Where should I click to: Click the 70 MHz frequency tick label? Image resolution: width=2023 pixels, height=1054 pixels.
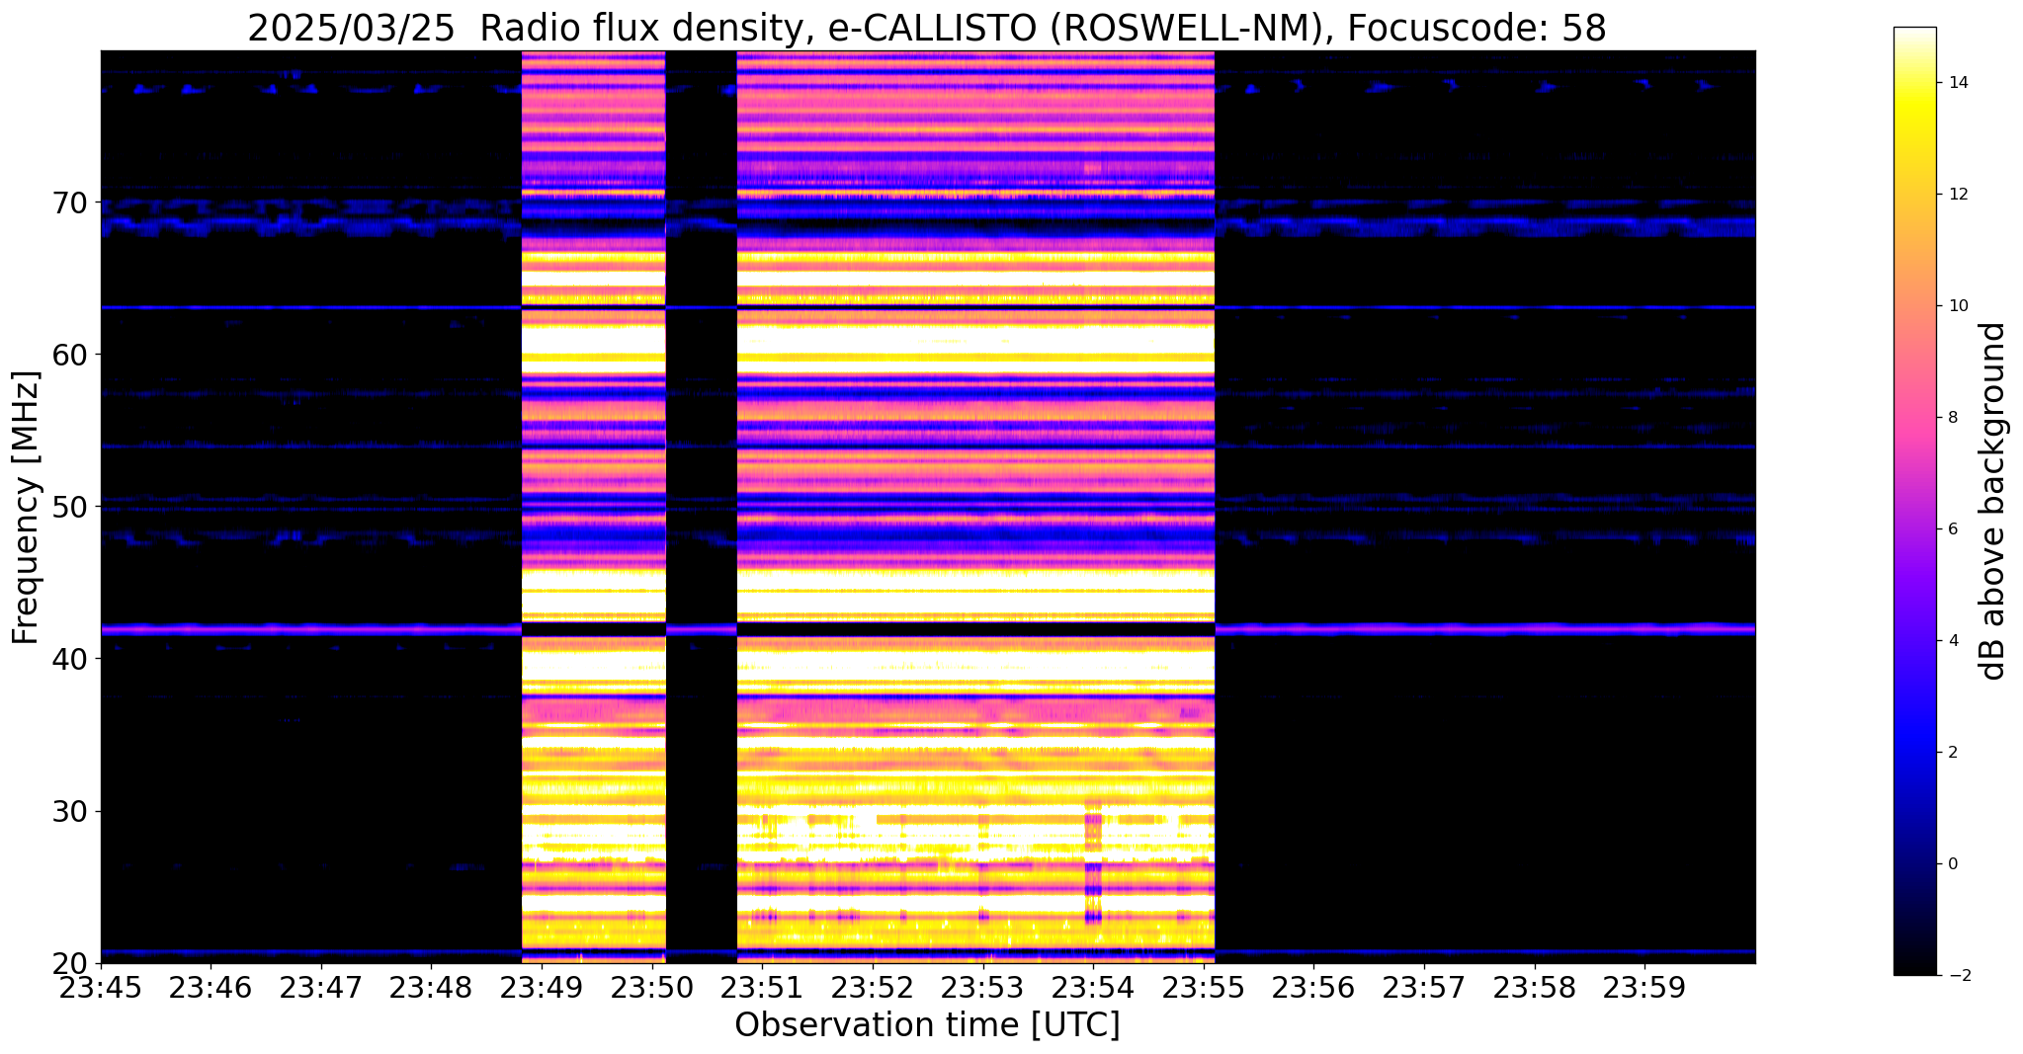(72, 203)
